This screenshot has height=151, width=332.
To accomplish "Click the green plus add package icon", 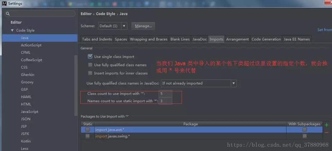I will coord(327,125).
